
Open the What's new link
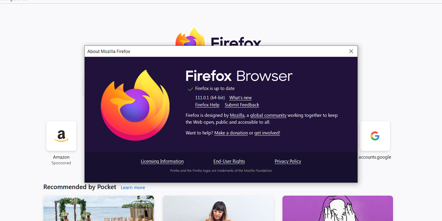coord(240,98)
